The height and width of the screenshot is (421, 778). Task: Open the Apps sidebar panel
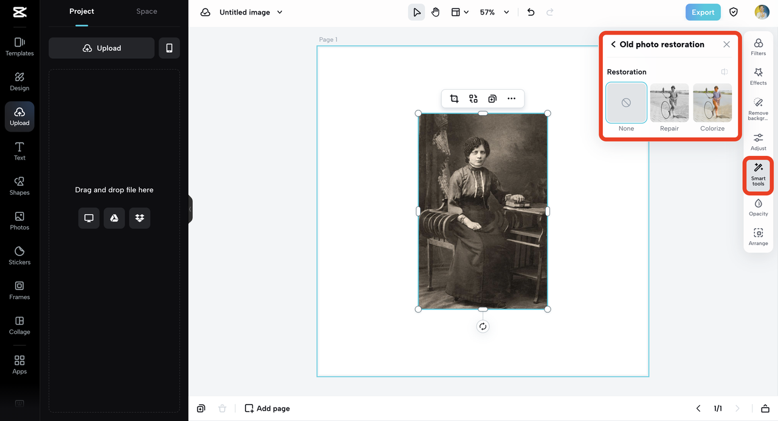tap(19, 365)
